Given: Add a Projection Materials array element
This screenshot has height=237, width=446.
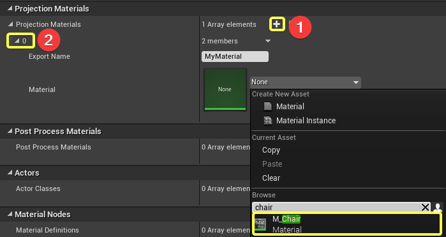Looking at the screenshot, I should click(277, 24).
